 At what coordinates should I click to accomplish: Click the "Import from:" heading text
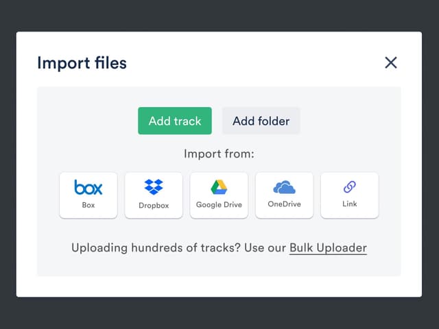pyautogui.click(x=219, y=154)
